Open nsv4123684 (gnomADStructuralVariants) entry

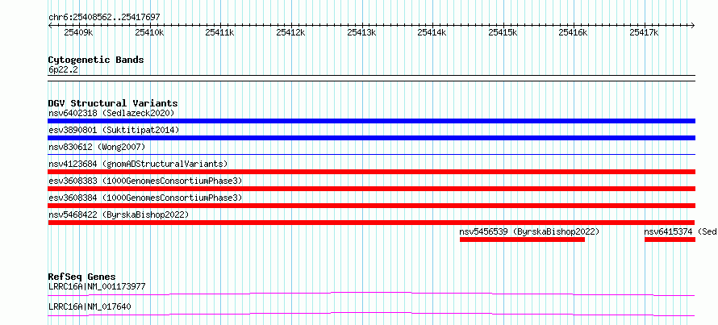tap(138, 164)
